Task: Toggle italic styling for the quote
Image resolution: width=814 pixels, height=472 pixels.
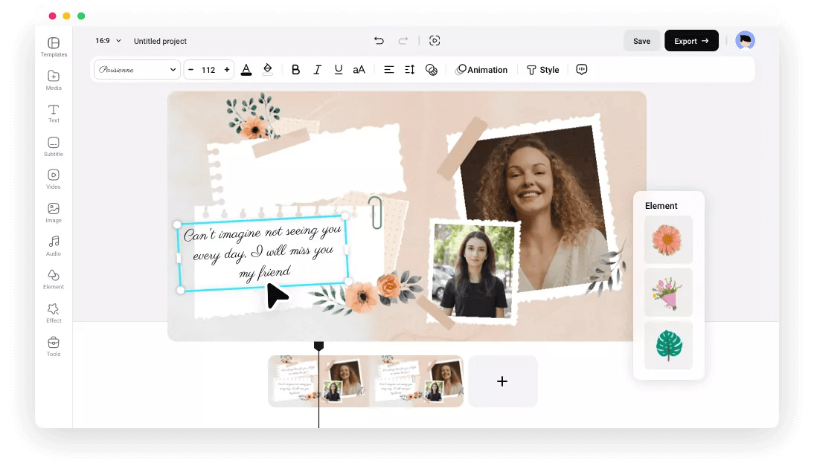Action: click(317, 69)
